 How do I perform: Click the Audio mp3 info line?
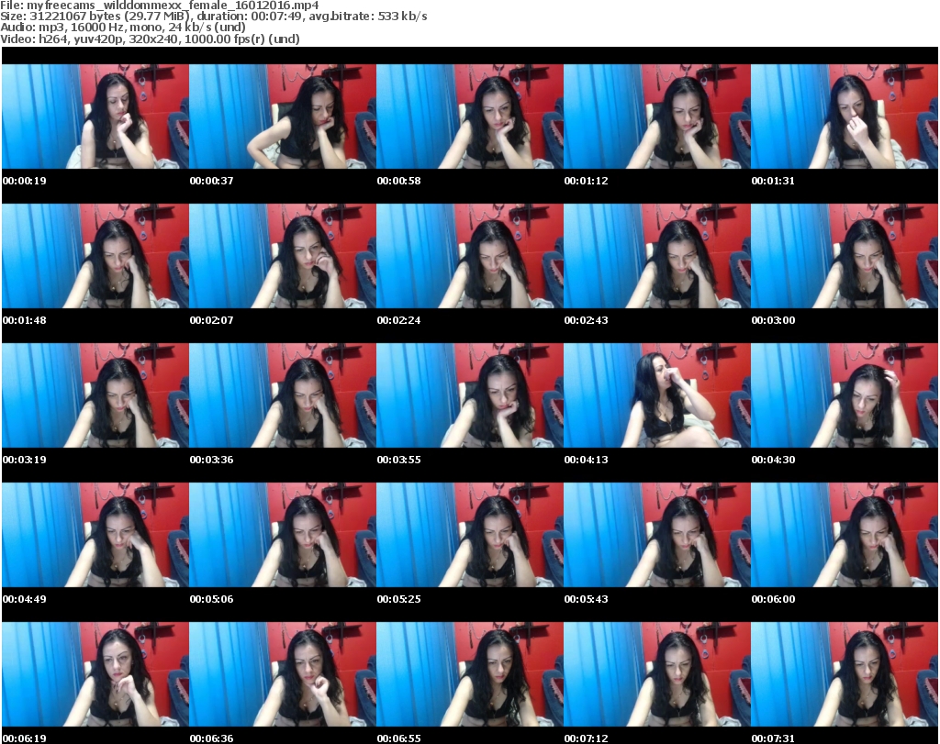tap(123, 28)
